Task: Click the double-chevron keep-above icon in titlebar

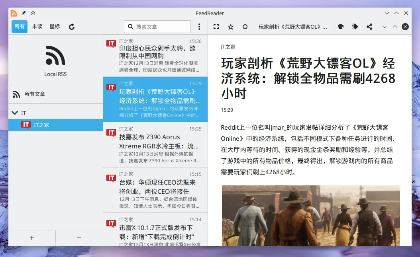Action: (33, 13)
